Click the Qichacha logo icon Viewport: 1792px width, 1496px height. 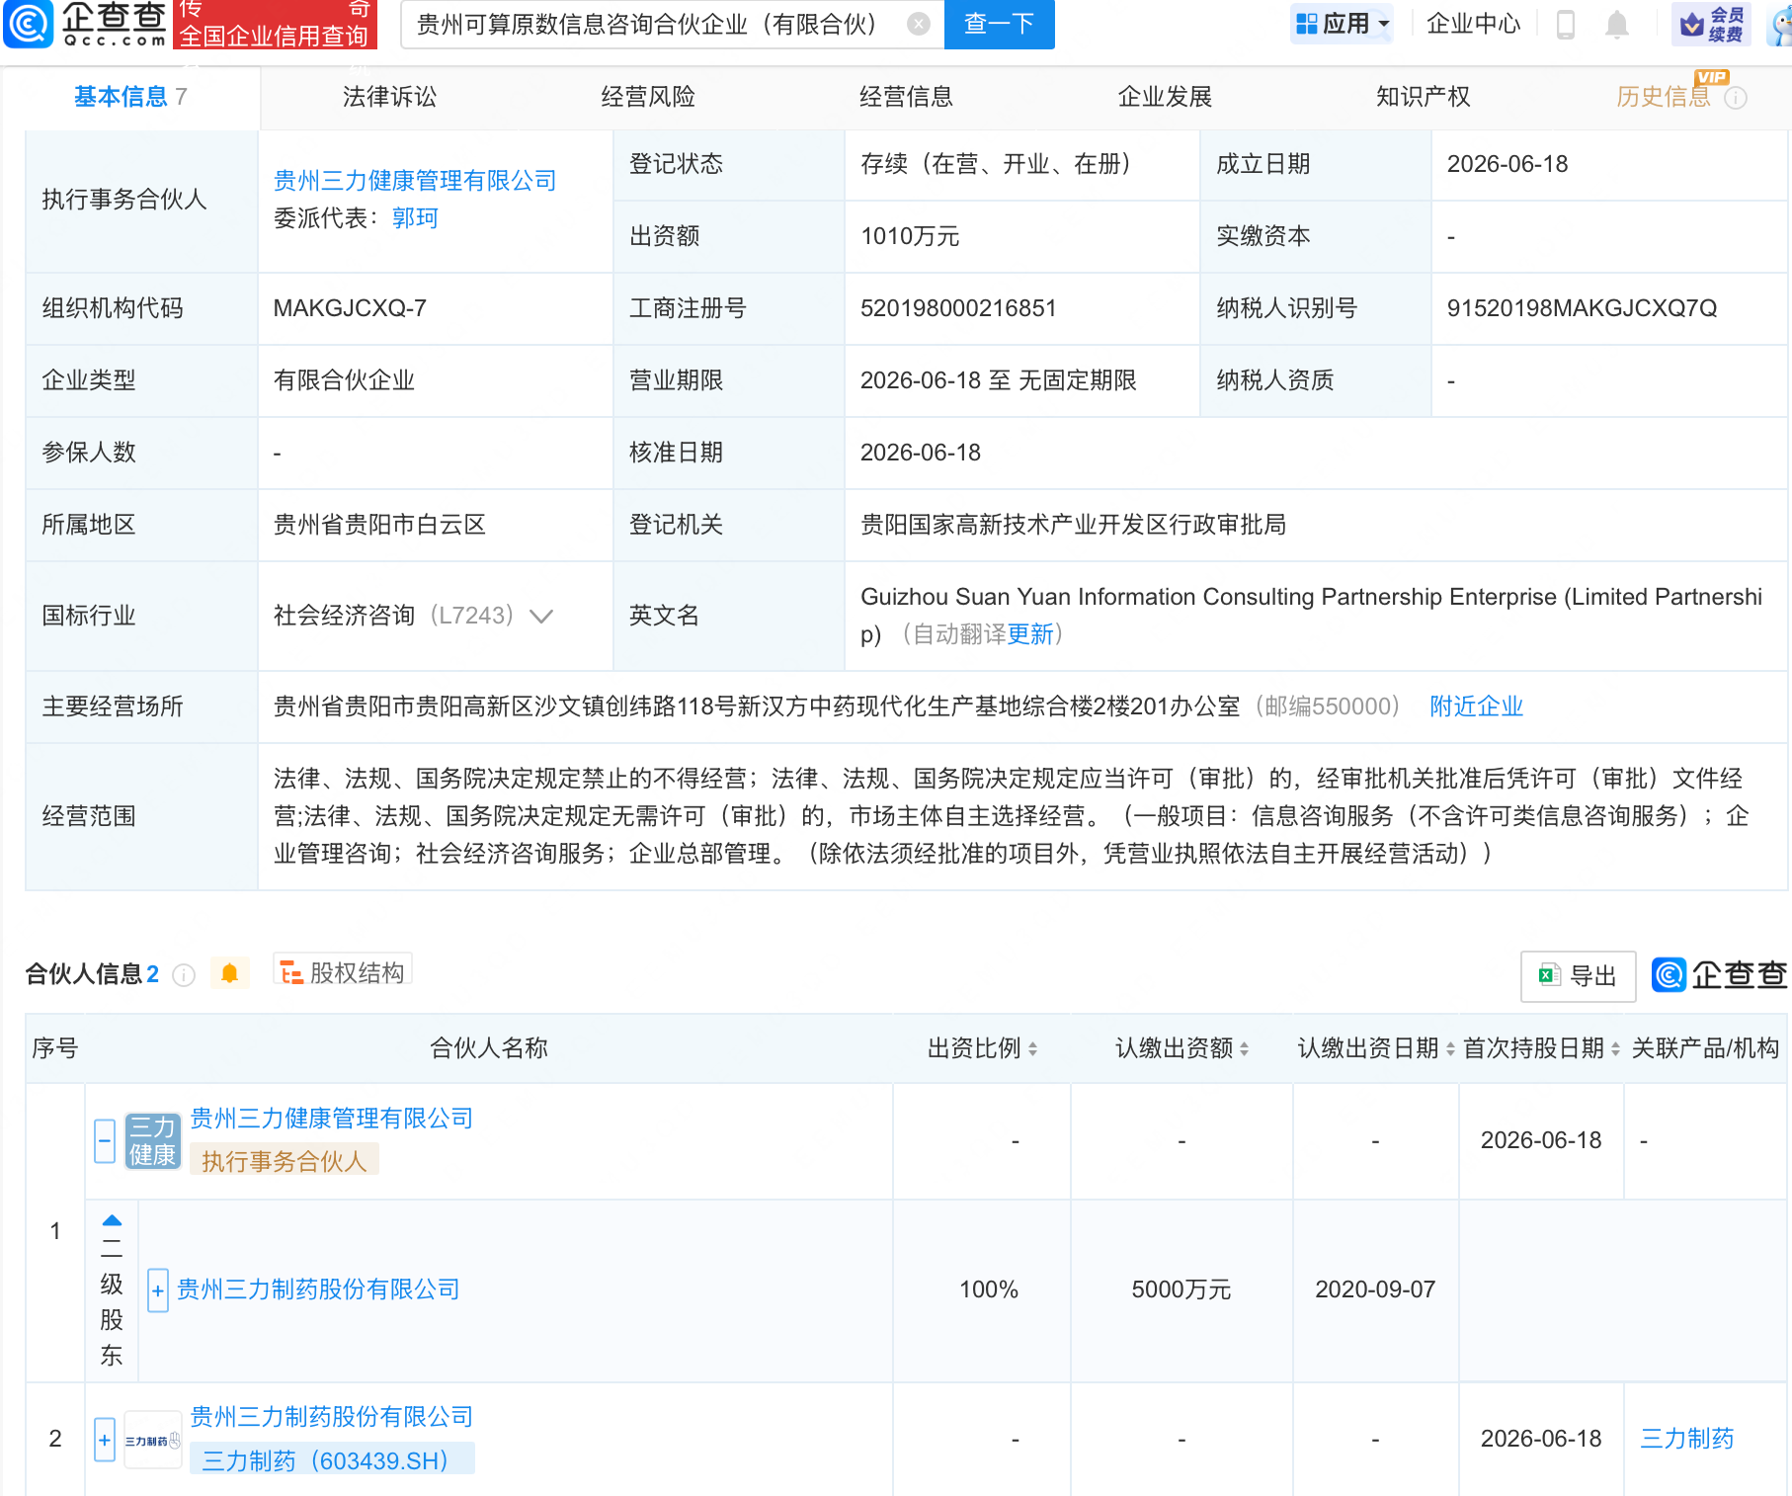[x=29, y=24]
